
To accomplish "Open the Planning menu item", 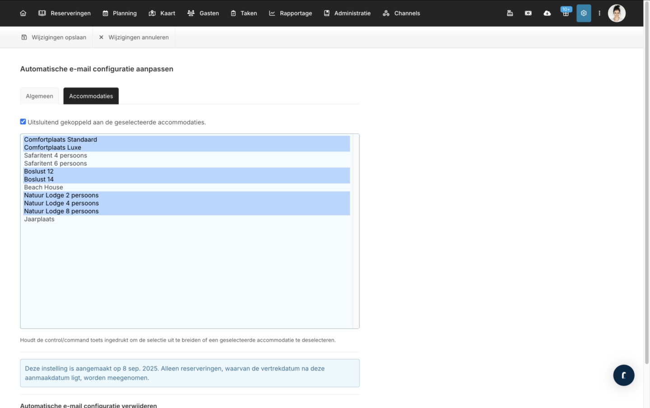I will pyautogui.click(x=120, y=13).
